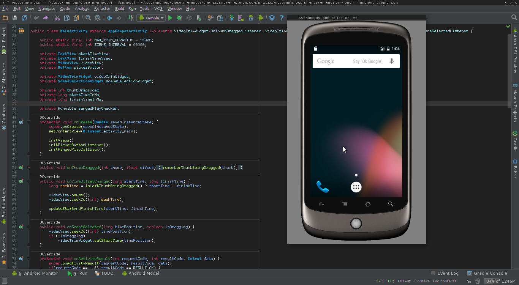This screenshot has width=519, height=285.
Task: Open the LF line separator selector
Action: click(x=391, y=281)
